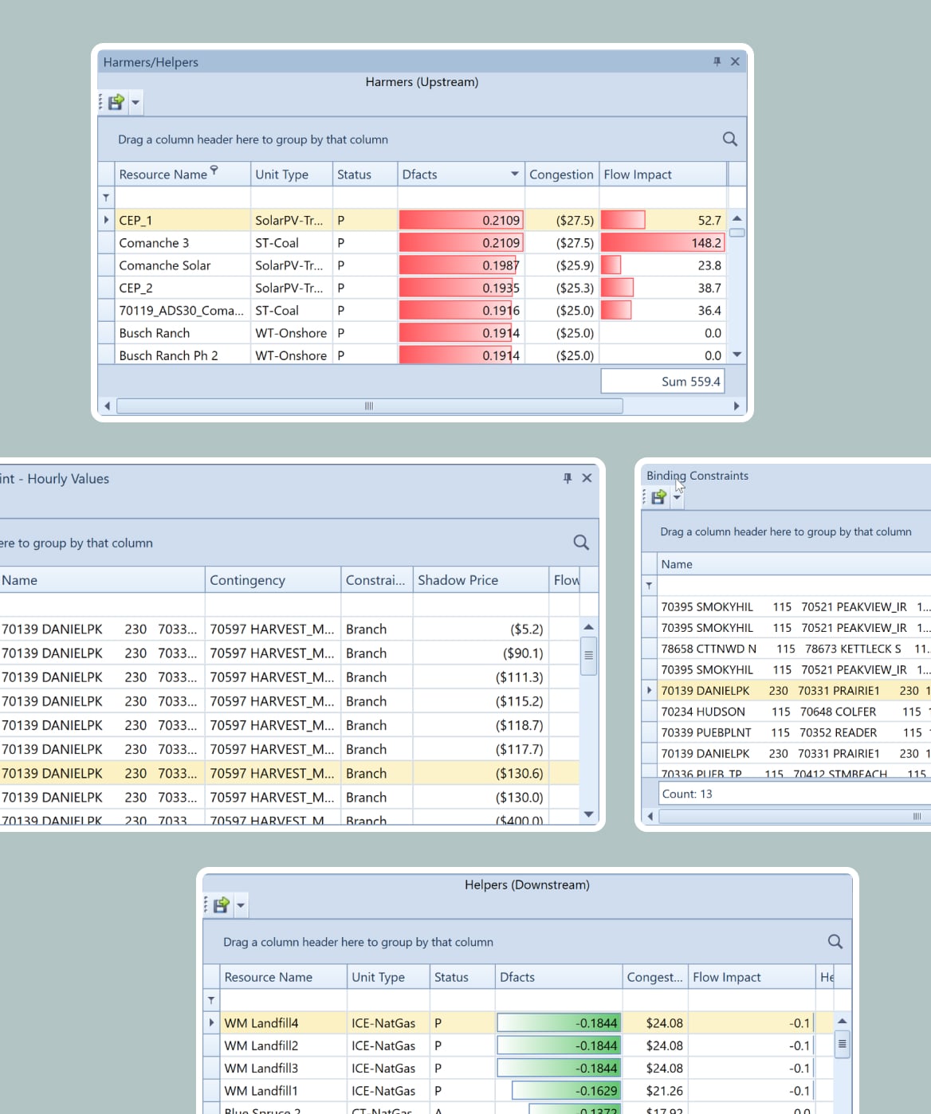
Task: Click export icon in Harmers panel toolbar
Action: pyautogui.click(x=116, y=102)
